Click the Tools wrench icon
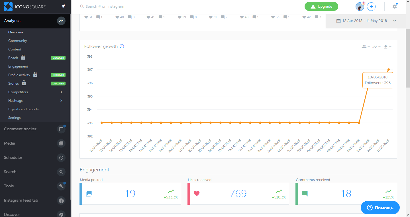This screenshot has height=217, width=410. point(61,186)
